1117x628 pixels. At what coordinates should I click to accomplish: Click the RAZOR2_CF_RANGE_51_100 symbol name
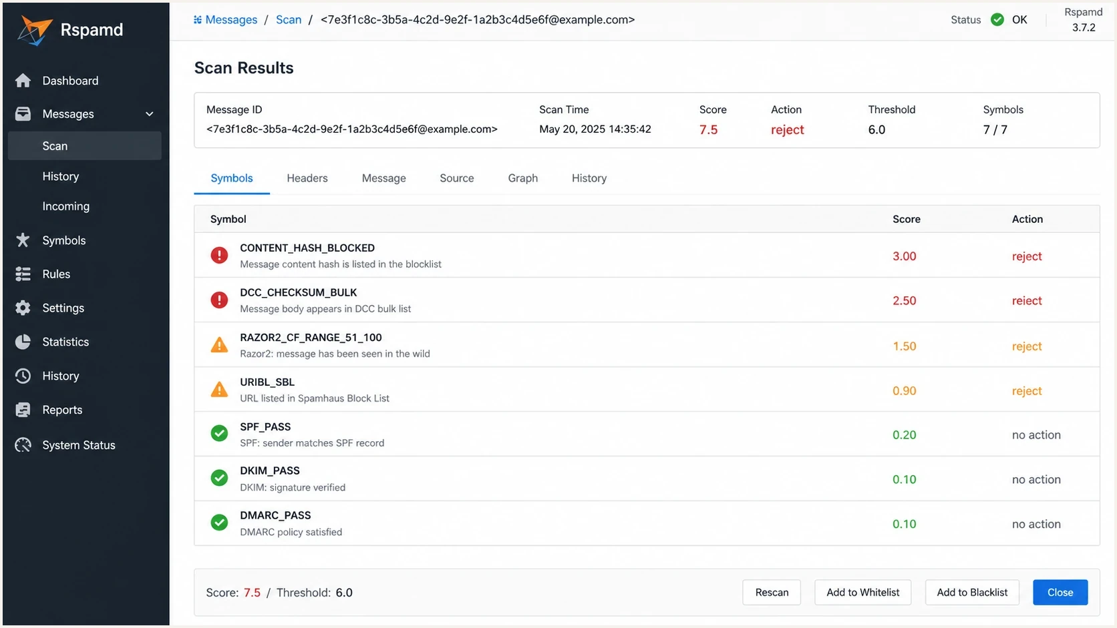coord(311,337)
